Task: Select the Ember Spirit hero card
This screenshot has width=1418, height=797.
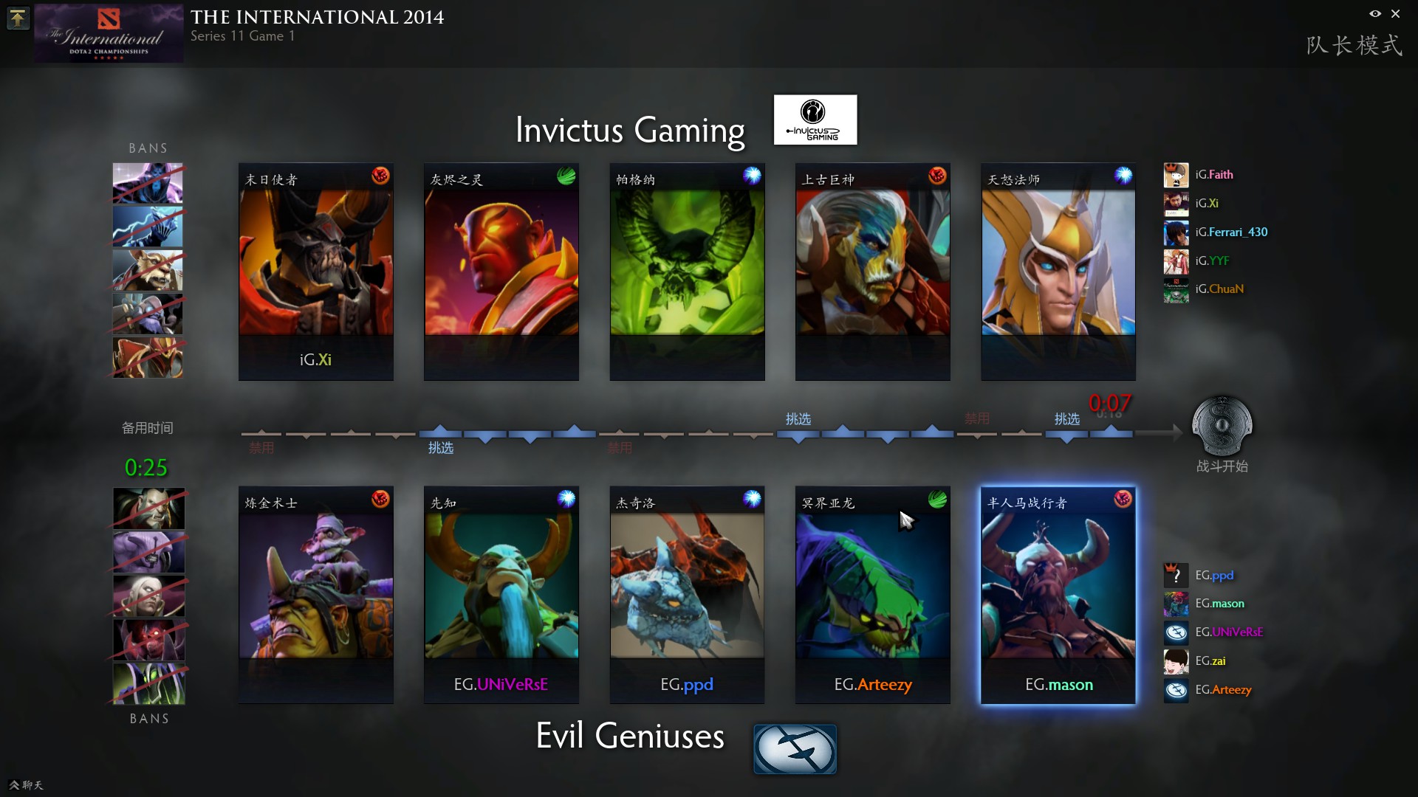Action: [x=501, y=272]
